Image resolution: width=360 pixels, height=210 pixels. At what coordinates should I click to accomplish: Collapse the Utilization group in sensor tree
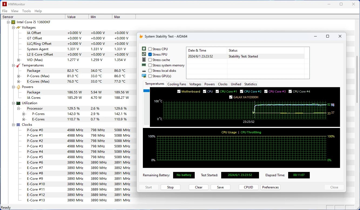coord(14,103)
